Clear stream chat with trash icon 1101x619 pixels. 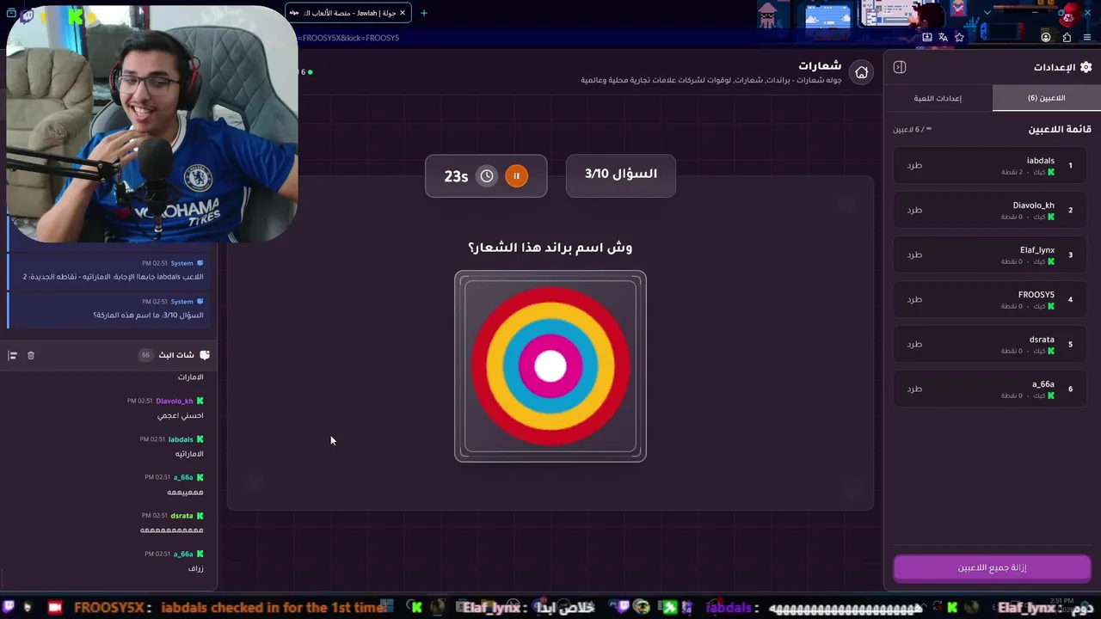point(31,355)
